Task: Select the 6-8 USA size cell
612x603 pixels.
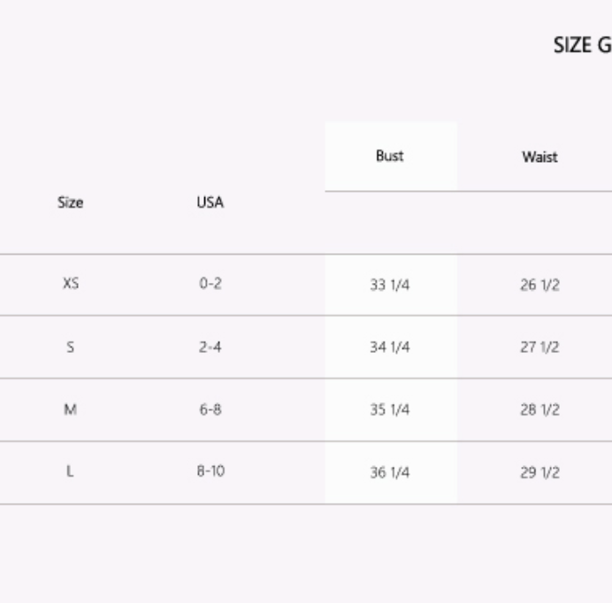Action: (x=210, y=409)
